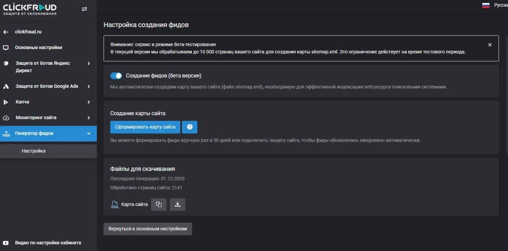Click the sidebar swap arrows icon

coord(84,9)
